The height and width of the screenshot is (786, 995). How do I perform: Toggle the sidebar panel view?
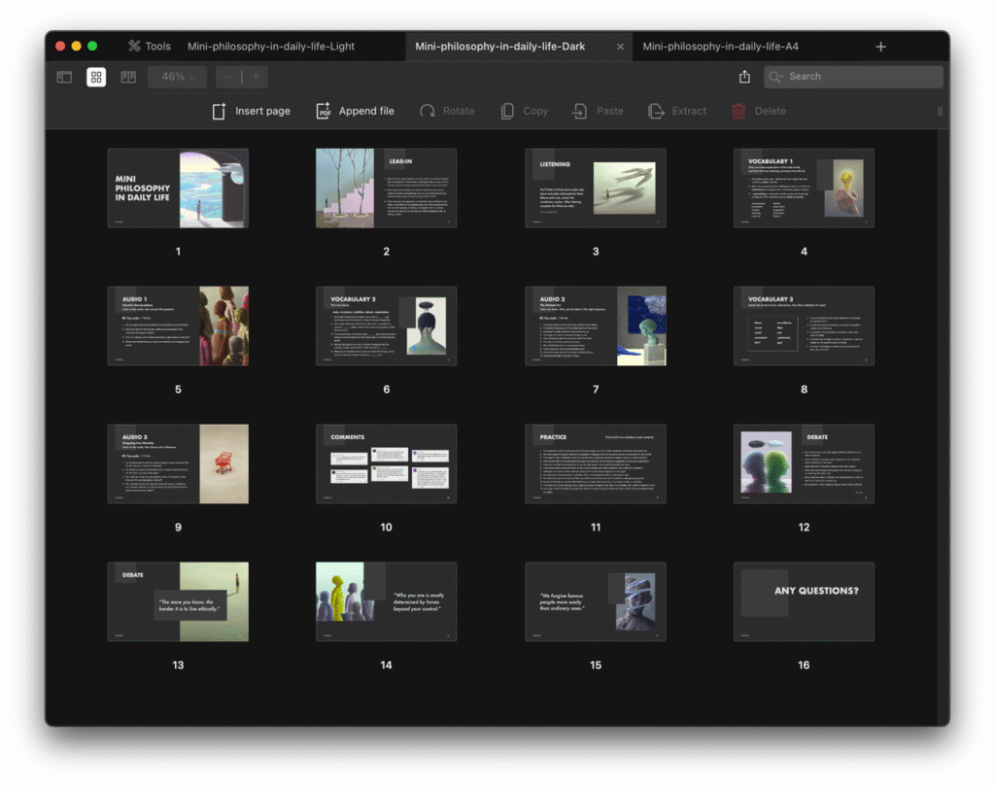[64, 77]
